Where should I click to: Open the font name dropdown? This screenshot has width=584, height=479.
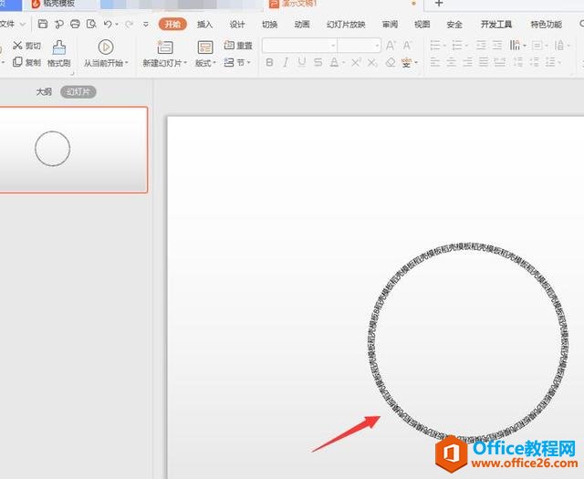[x=333, y=46]
